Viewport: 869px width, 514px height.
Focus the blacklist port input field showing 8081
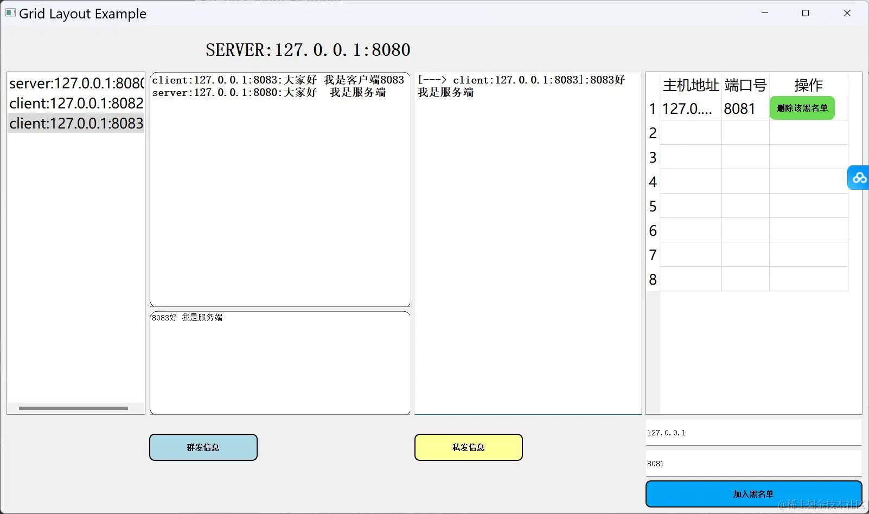coord(753,463)
